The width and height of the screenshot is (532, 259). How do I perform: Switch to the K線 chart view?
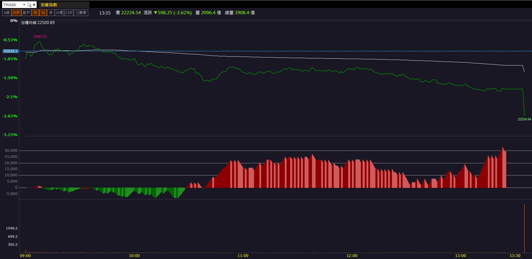coord(7,13)
